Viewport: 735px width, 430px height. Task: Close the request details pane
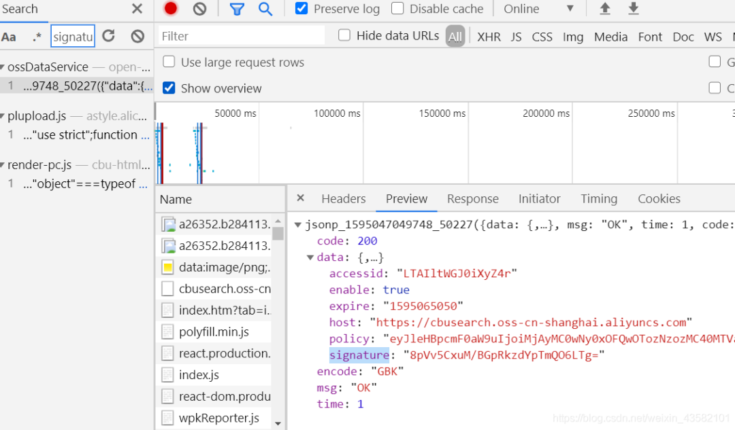pos(301,198)
